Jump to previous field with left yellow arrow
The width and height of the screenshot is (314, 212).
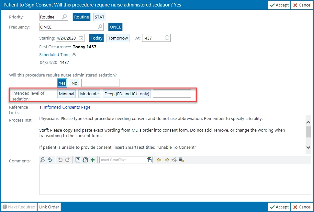pyautogui.click(x=159, y=160)
